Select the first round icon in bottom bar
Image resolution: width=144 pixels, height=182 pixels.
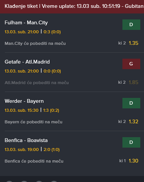[x=9, y=181]
